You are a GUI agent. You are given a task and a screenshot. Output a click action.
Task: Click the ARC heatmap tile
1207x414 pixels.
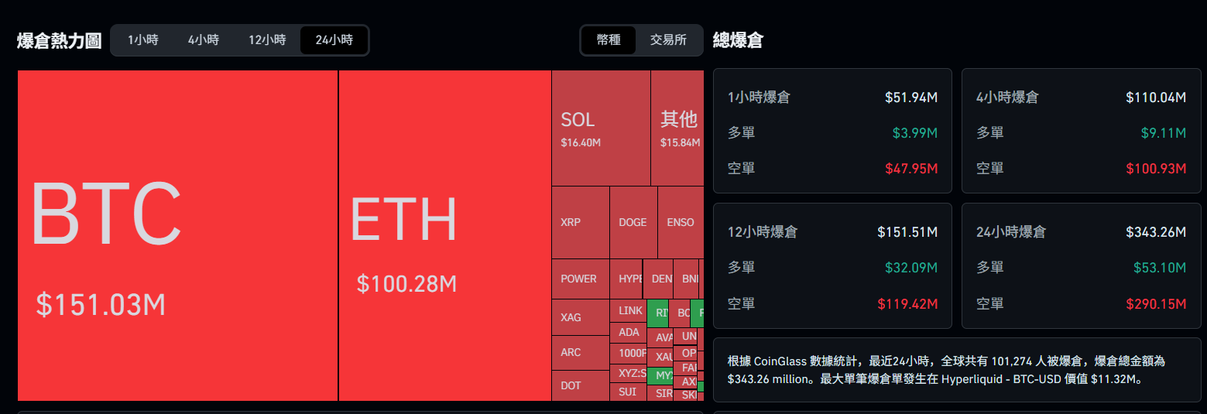580,353
